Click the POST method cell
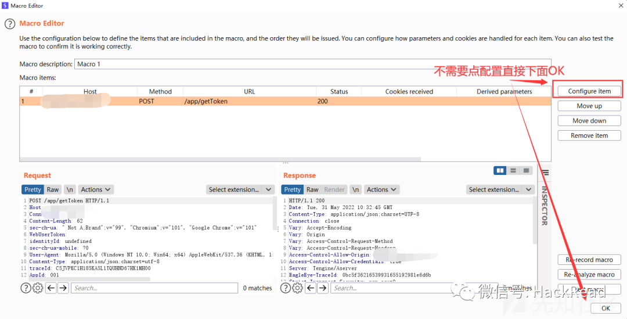 (146, 102)
